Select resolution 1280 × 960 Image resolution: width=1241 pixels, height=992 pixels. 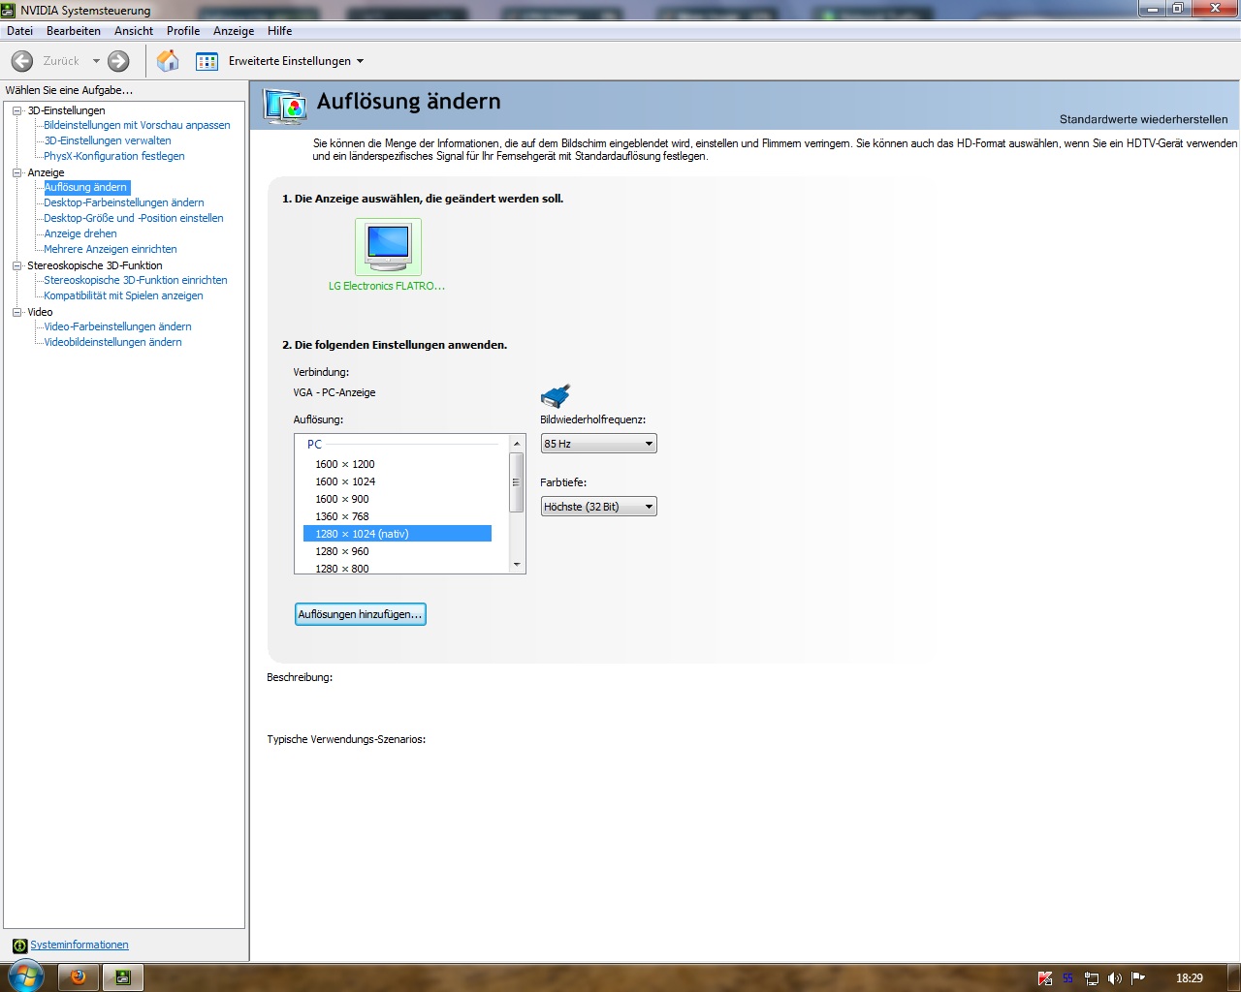pyautogui.click(x=398, y=551)
